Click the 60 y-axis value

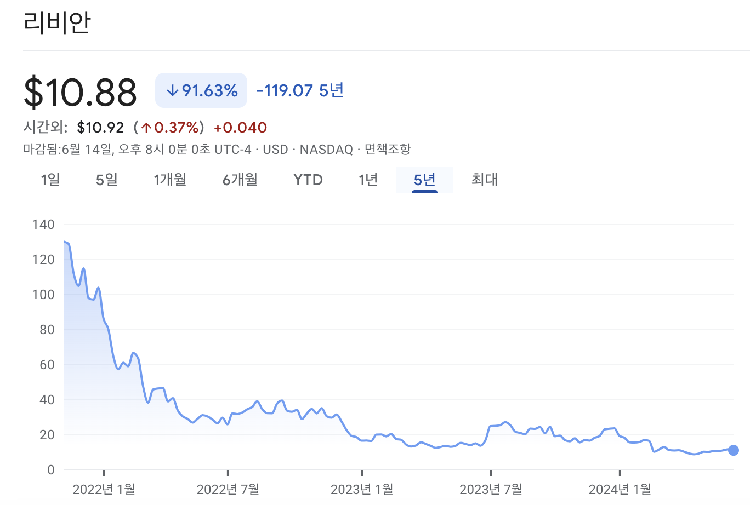47,365
